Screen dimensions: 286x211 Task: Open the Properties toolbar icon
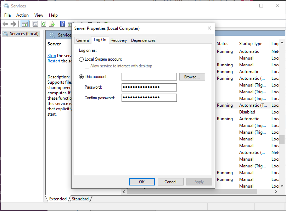pyautogui.click(x=35, y=24)
